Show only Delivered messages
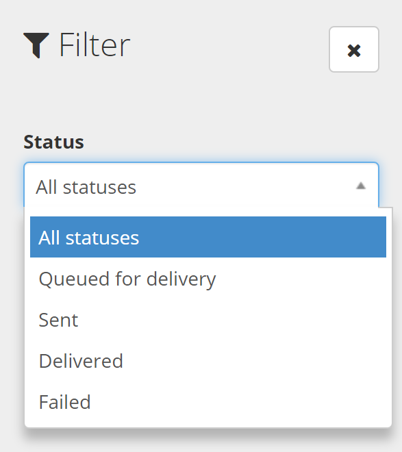Screen dimensions: 402x452 (208, 361)
